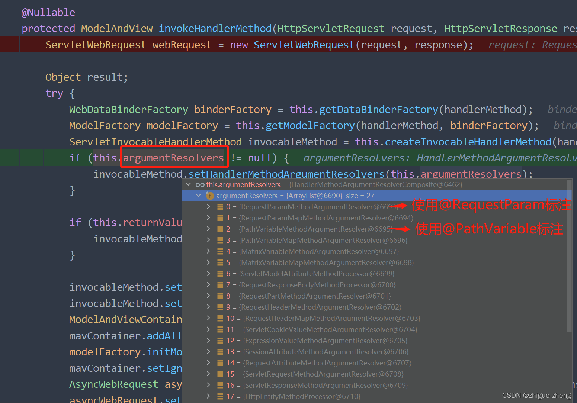
Task: Click list element icon of index 14
Action: pyautogui.click(x=220, y=363)
